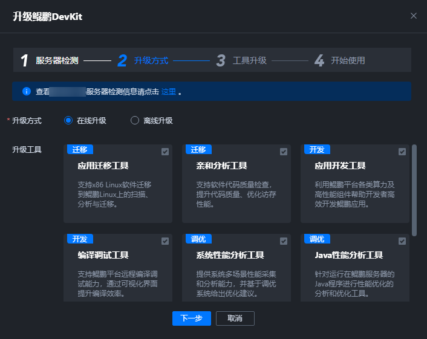Click the 开发 tag on 编译调试工具 card
427x339 pixels.
[80, 239]
